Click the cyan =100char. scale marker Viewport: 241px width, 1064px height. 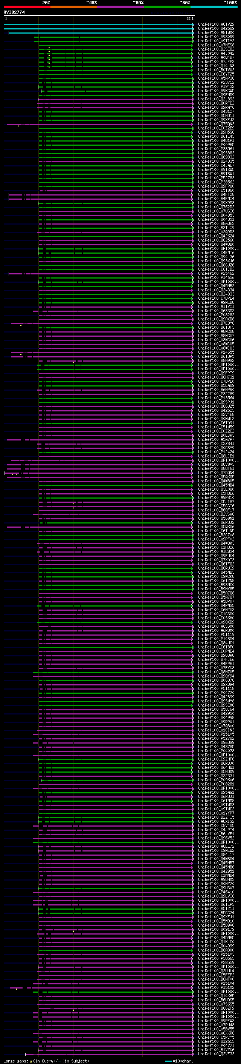168,1061
